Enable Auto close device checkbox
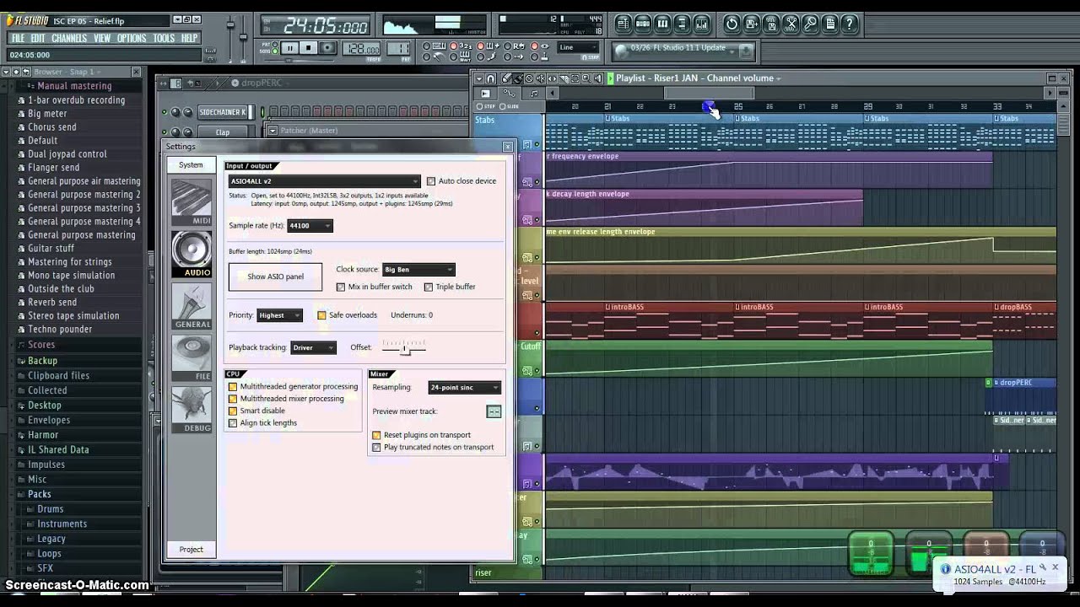Screen dimensions: 1080x607 point(431,181)
